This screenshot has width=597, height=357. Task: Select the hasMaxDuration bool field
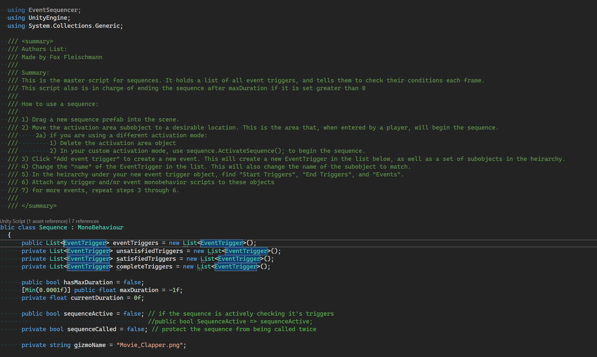tap(85, 282)
